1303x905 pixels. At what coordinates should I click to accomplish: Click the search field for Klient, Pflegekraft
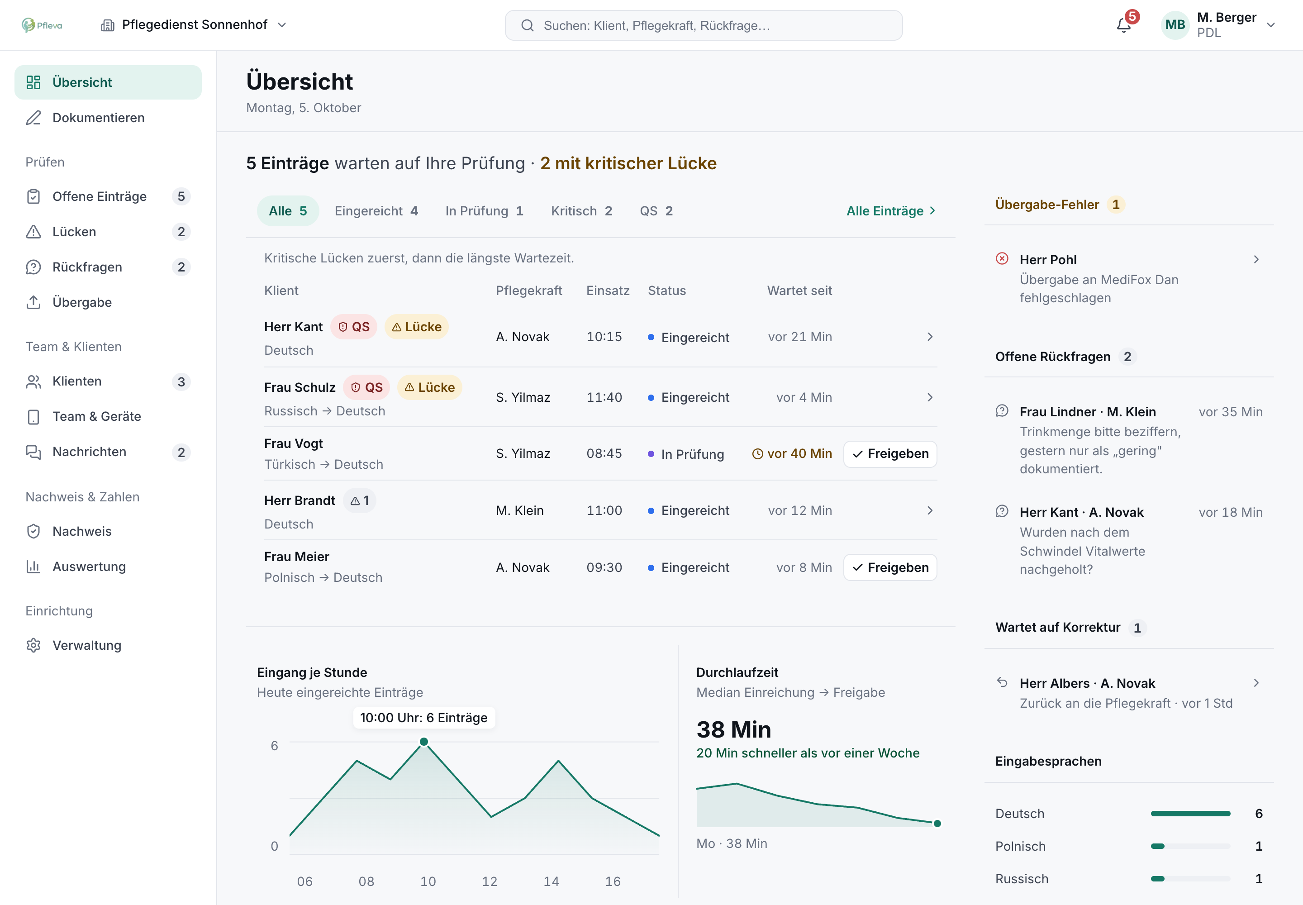click(x=704, y=25)
